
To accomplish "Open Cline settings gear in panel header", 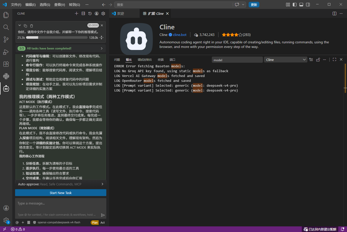I will [103, 14].
